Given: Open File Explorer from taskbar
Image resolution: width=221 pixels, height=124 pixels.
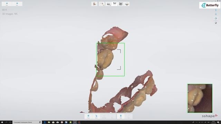Looking at the screenshot, I should 49,122.
